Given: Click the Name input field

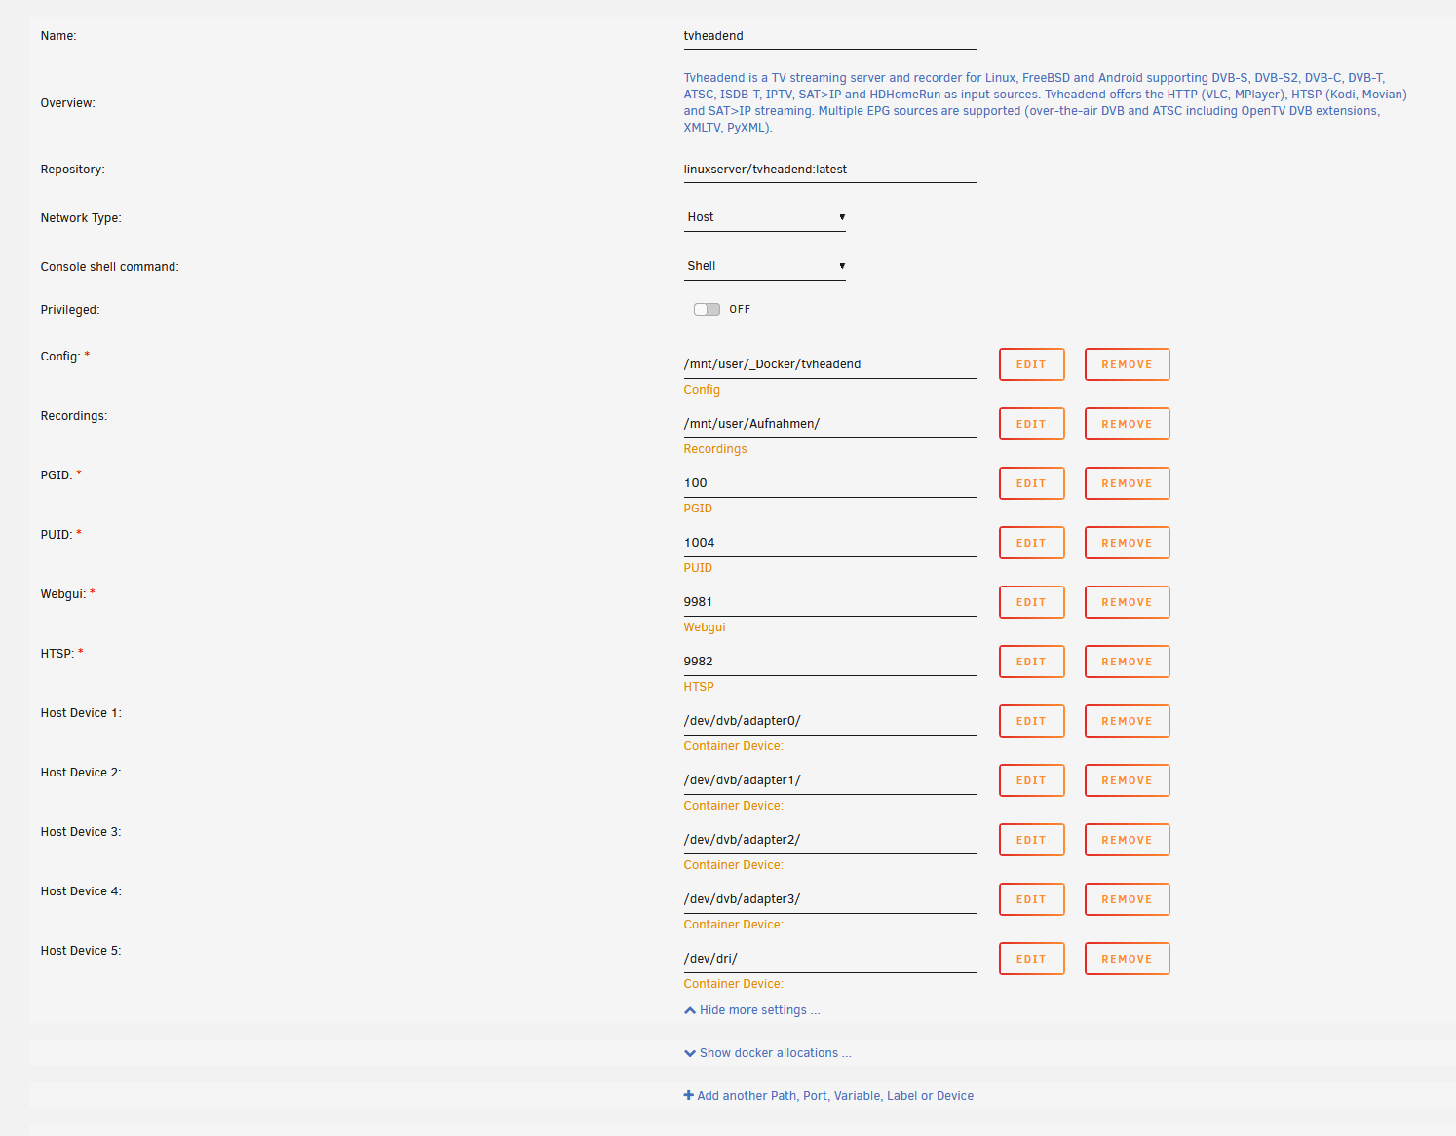Looking at the screenshot, I should (x=829, y=36).
